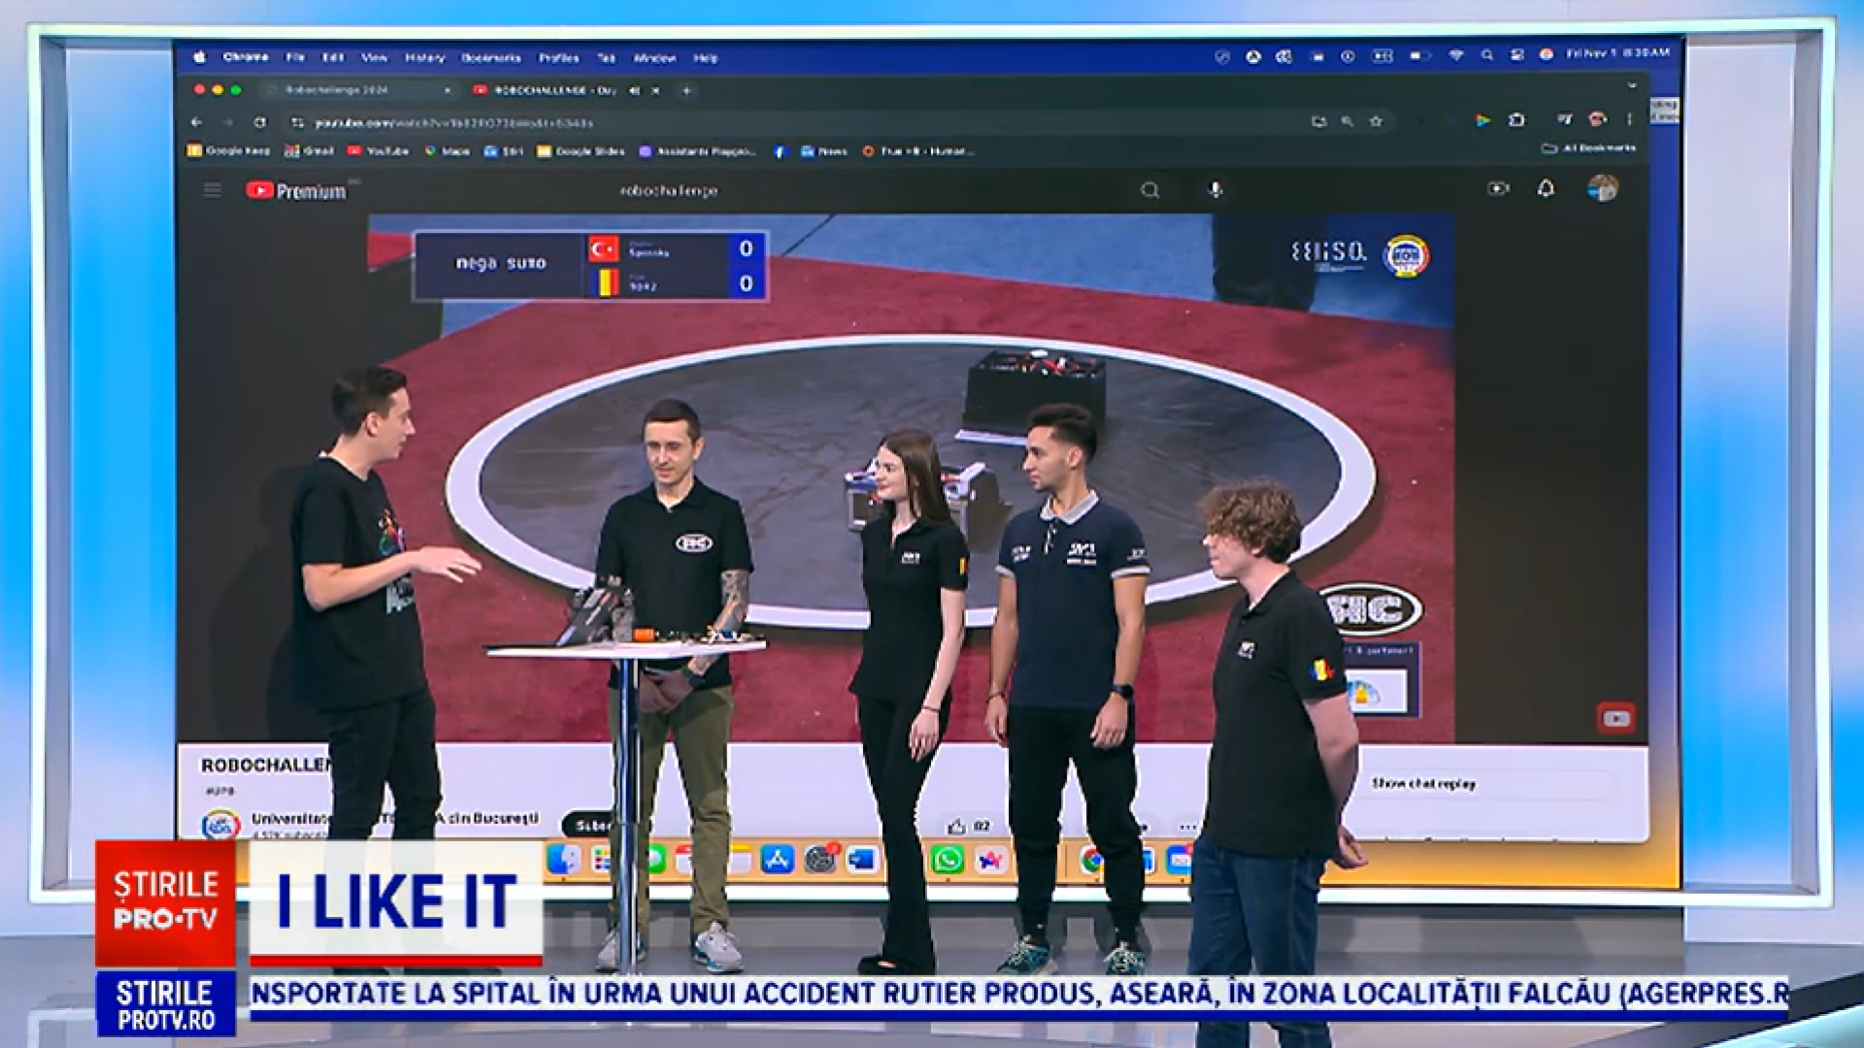Open the Gmail bookmark
This screenshot has height=1048, width=1864.
309,151
